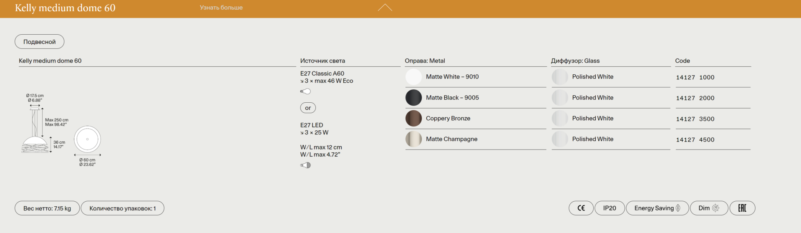
Task: Click the top view circle diagram
Action: coord(87,139)
